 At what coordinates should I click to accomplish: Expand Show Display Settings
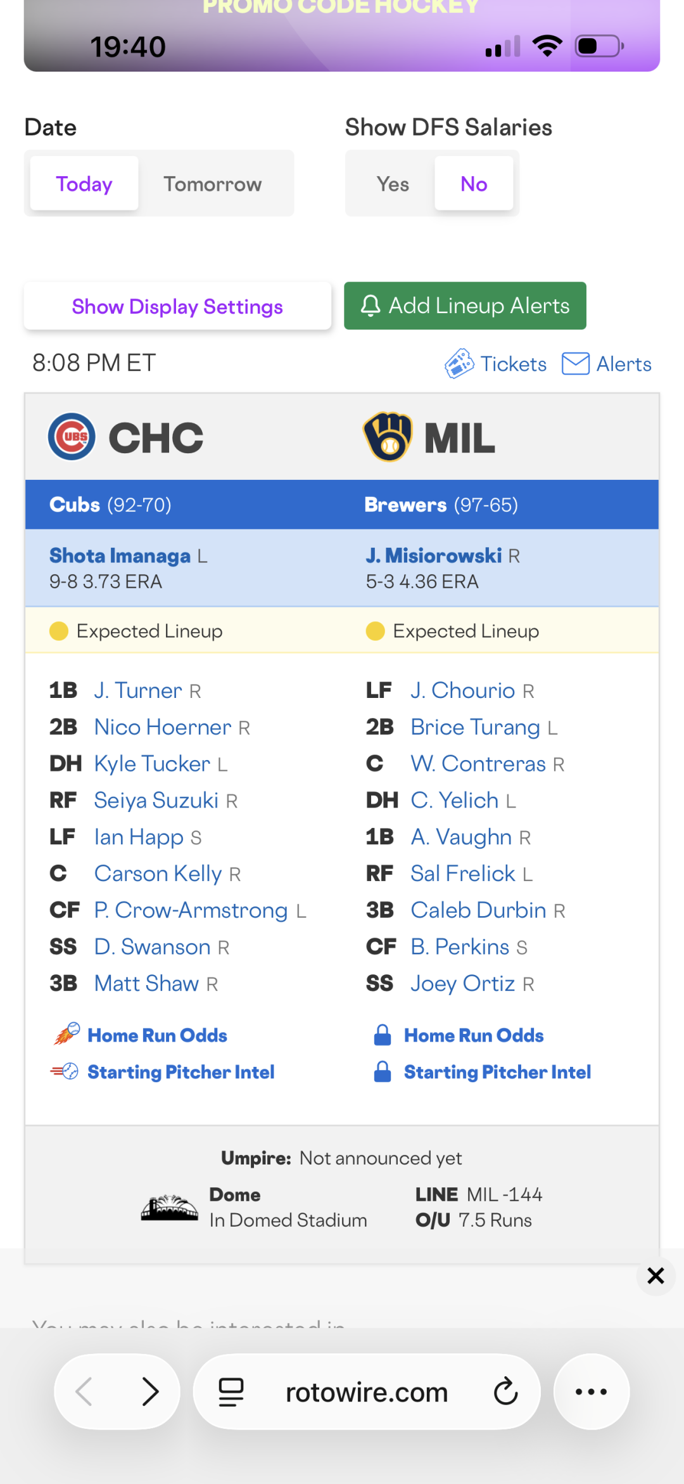tap(177, 306)
